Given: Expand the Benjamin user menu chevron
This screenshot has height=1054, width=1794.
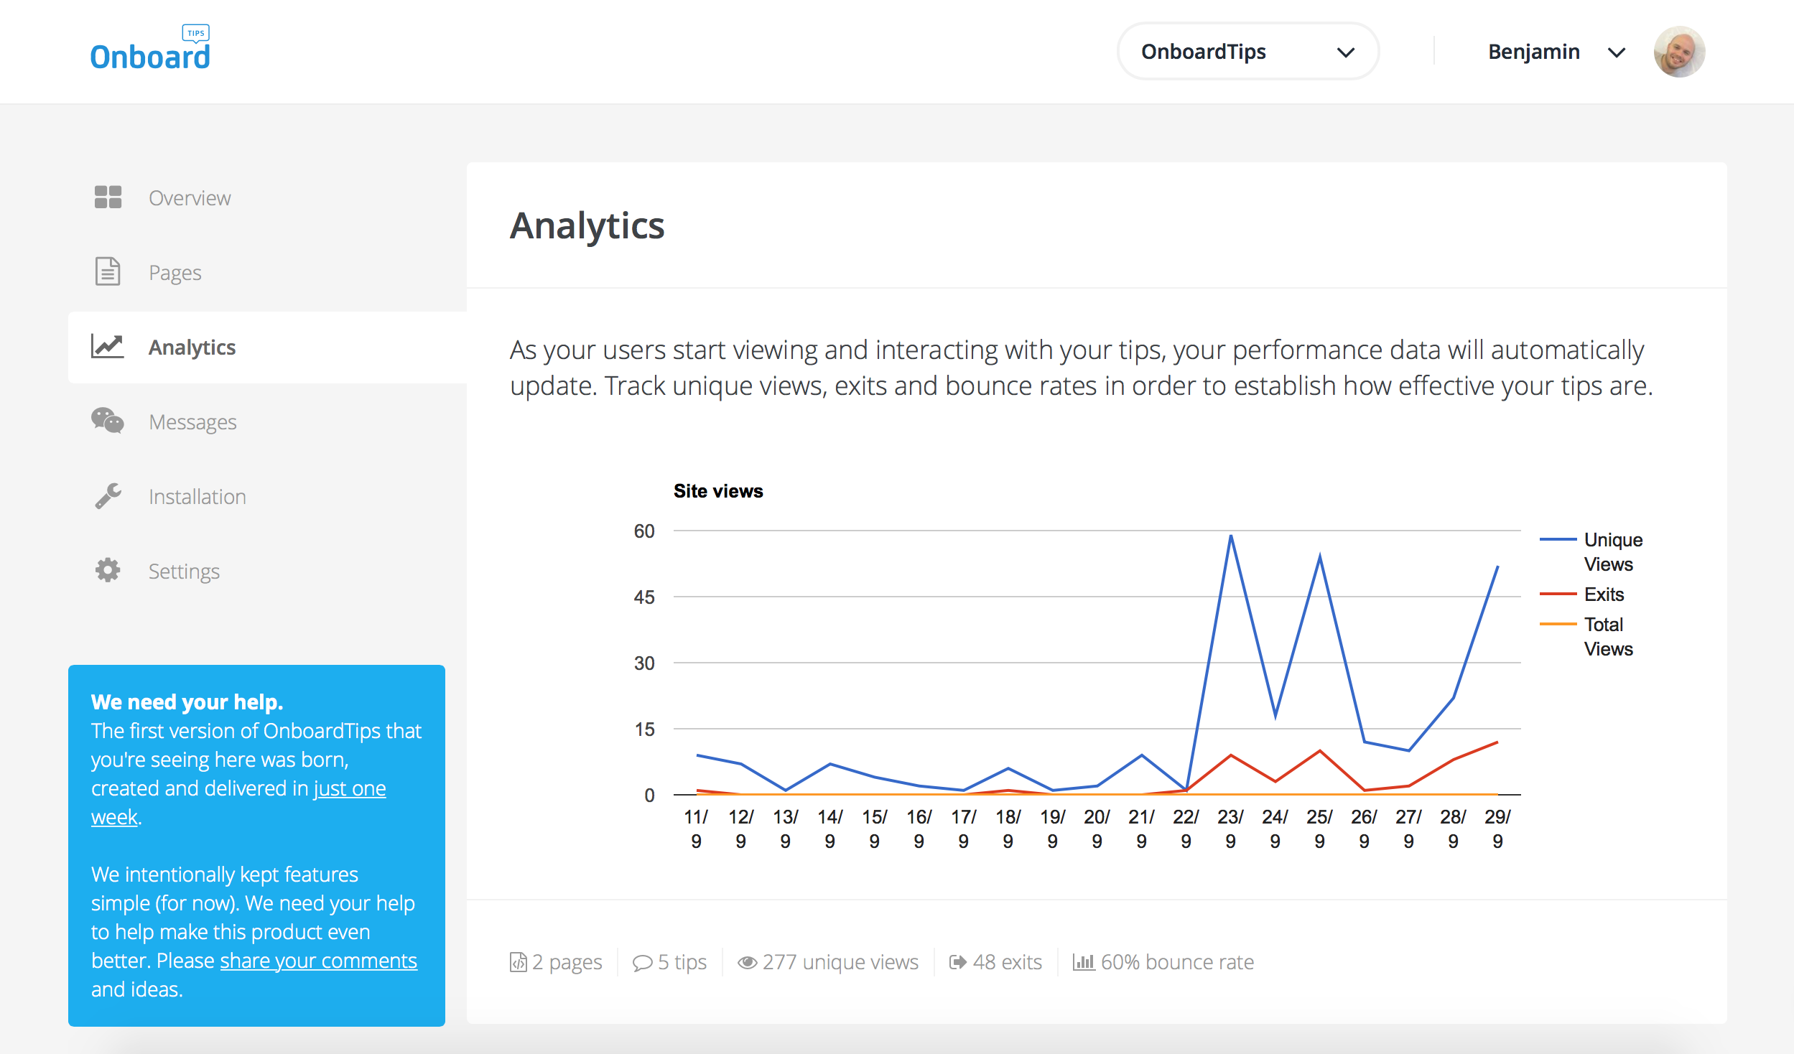Looking at the screenshot, I should [1616, 52].
